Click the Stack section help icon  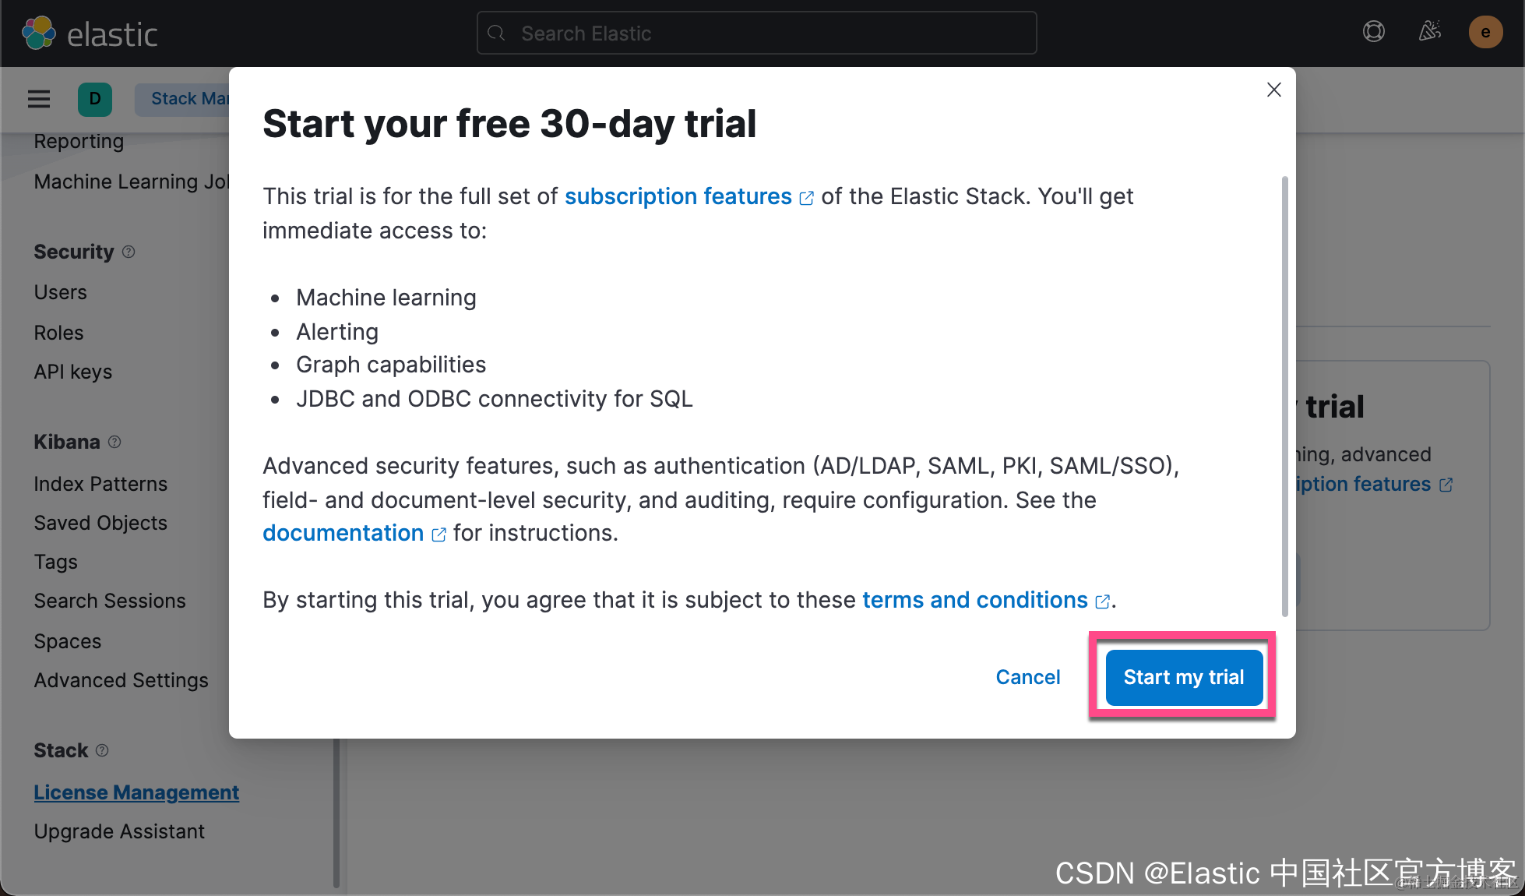[102, 750]
